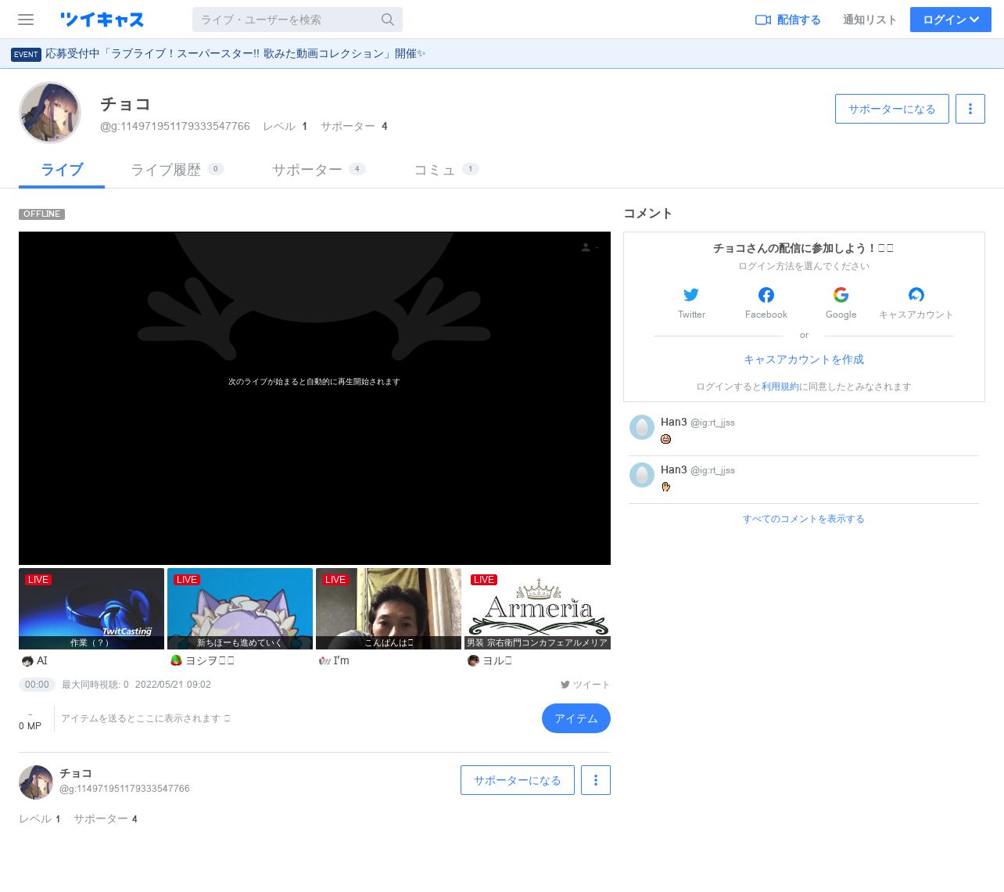Open the Armeria live stream thumbnail
Viewport: 1004px width, 892px height.
click(537, 609)
